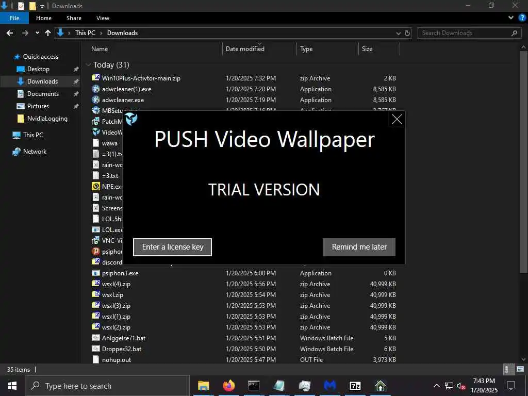Click This PC in address breadcrumb
This screenshot has height=396, width=528.
point(85,33)
